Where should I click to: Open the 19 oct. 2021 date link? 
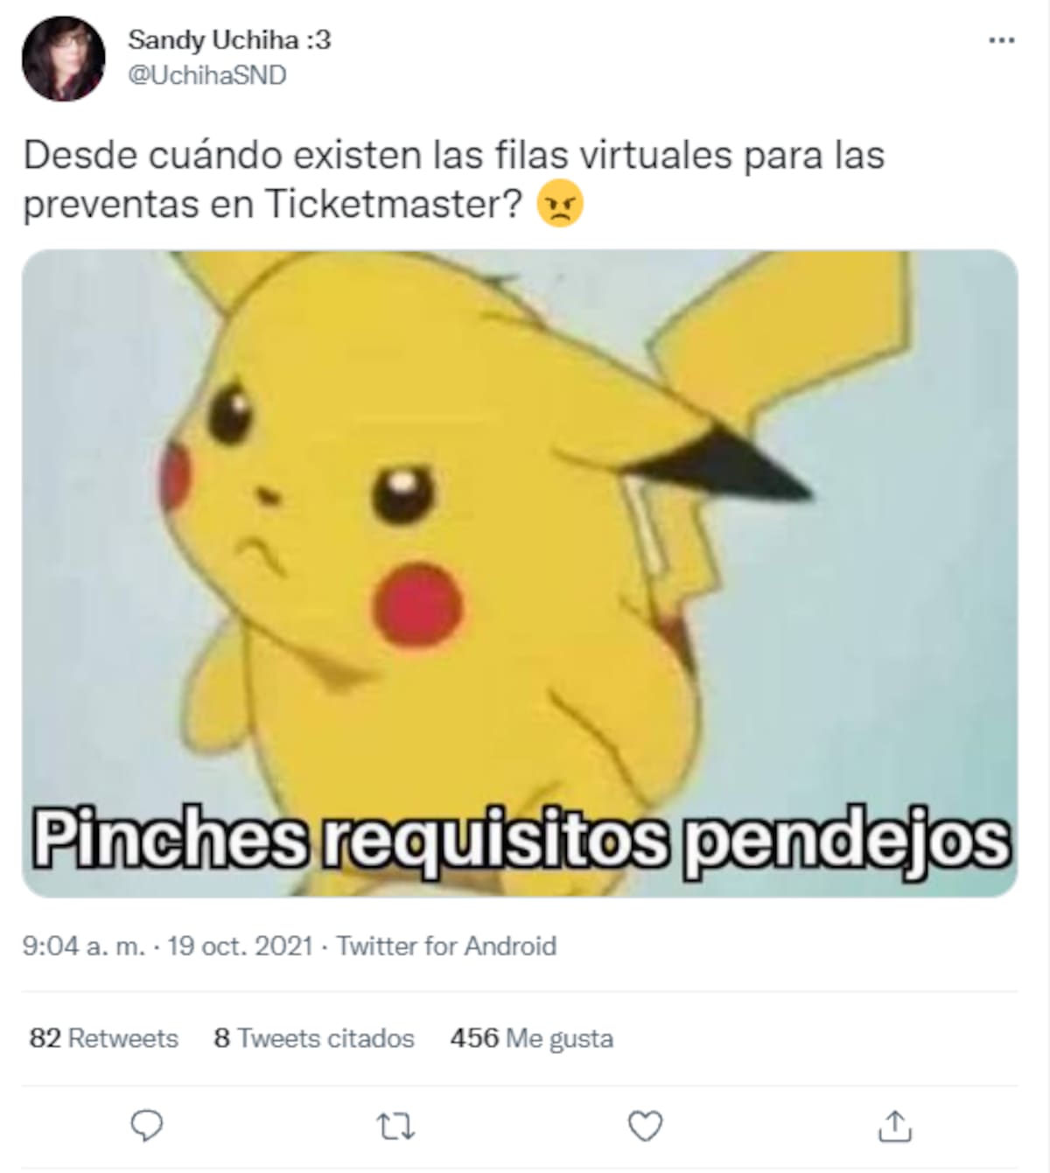(x=240, y=946)
